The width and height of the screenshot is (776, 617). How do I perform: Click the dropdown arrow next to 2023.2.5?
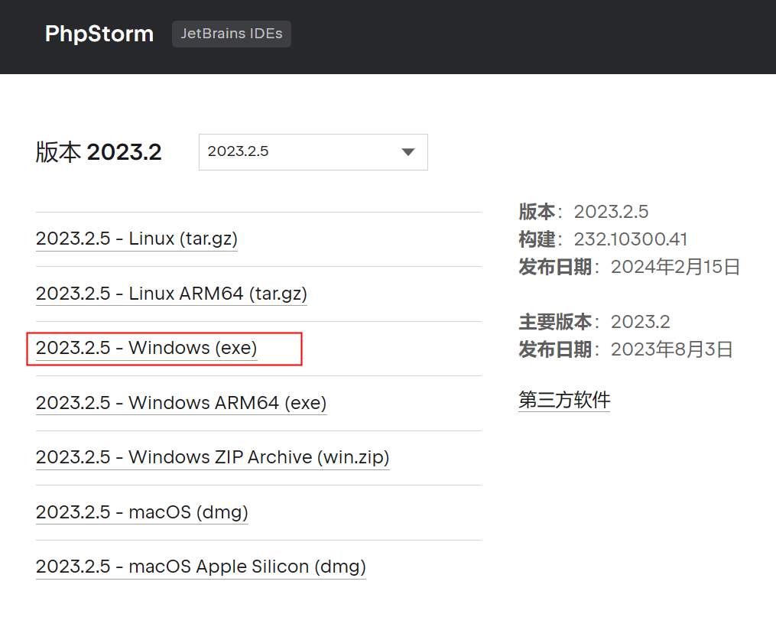[x=407, y=152]
